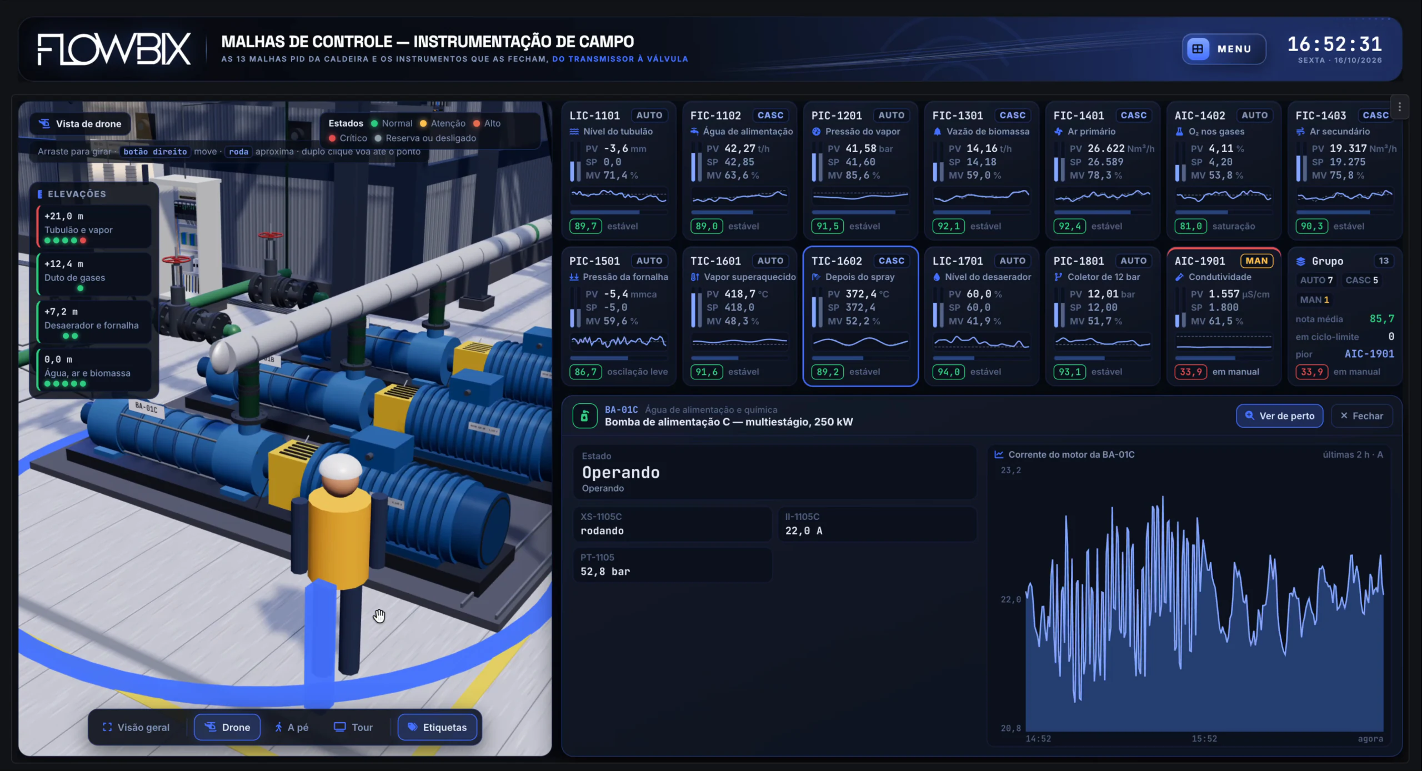Image resolution: width=1422 pixels, height=771 pixels.
Task: Click the Grupo layers icon
Action: click(1300, 261)
